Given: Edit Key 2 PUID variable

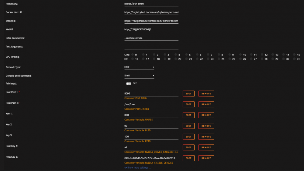Looking at the screenshot, I should coord(188,126).
